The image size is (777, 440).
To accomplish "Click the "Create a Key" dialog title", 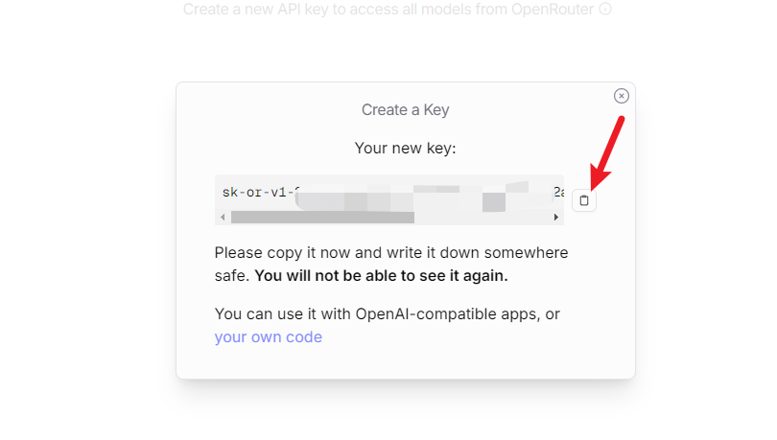I will click(406, 109).
